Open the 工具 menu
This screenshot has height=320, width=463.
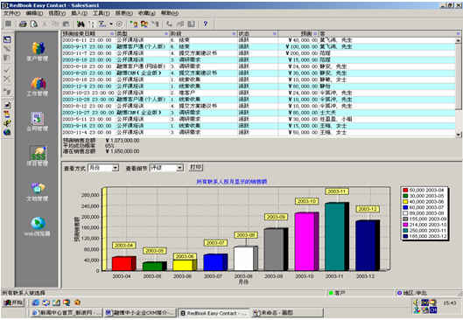coord(102,13)
